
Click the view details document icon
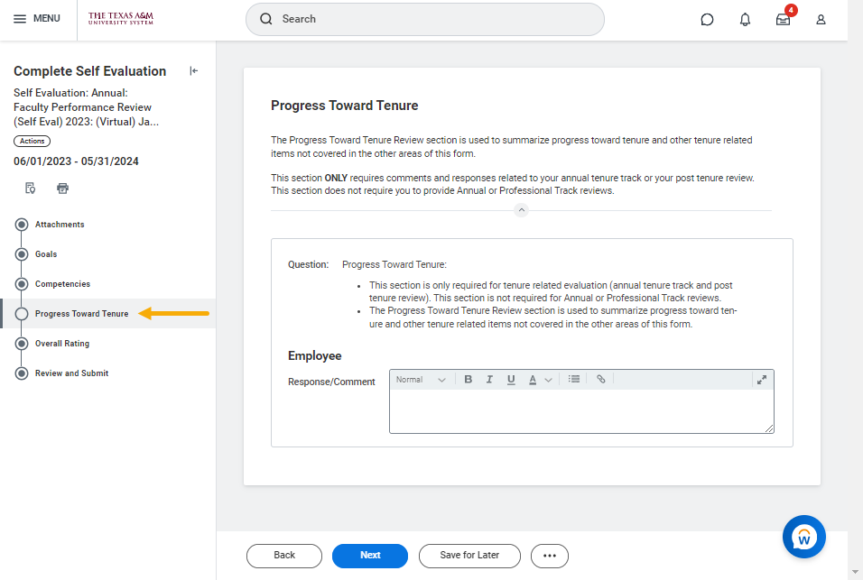coord(30,189)
